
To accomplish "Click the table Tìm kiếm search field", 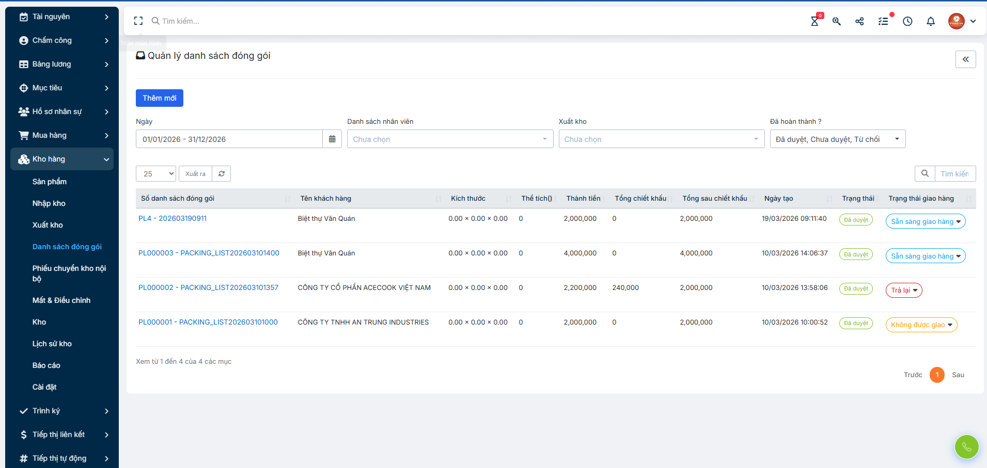I will [x=955, y=174].
